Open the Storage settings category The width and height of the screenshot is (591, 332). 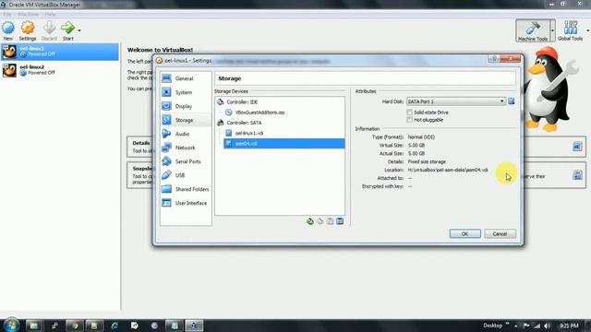(186, 120)
